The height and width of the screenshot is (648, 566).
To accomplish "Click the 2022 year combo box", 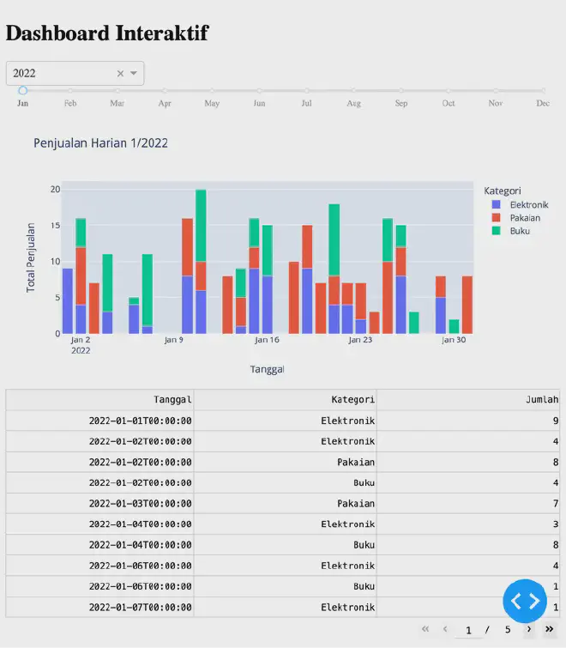I will coord(64,74).
